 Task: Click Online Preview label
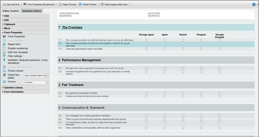point(89,5)
